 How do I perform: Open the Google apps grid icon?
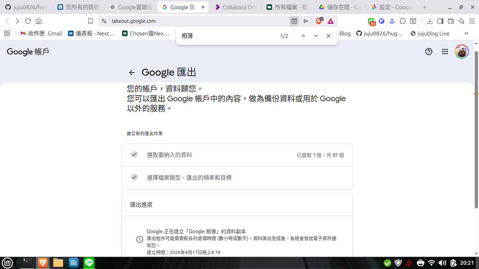(445, 51)
